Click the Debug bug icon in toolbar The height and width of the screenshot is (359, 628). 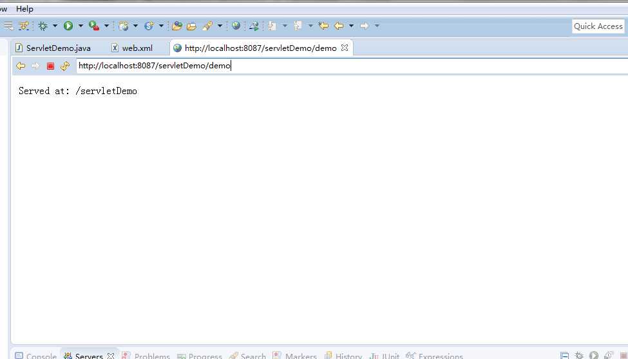coord(43,26)
